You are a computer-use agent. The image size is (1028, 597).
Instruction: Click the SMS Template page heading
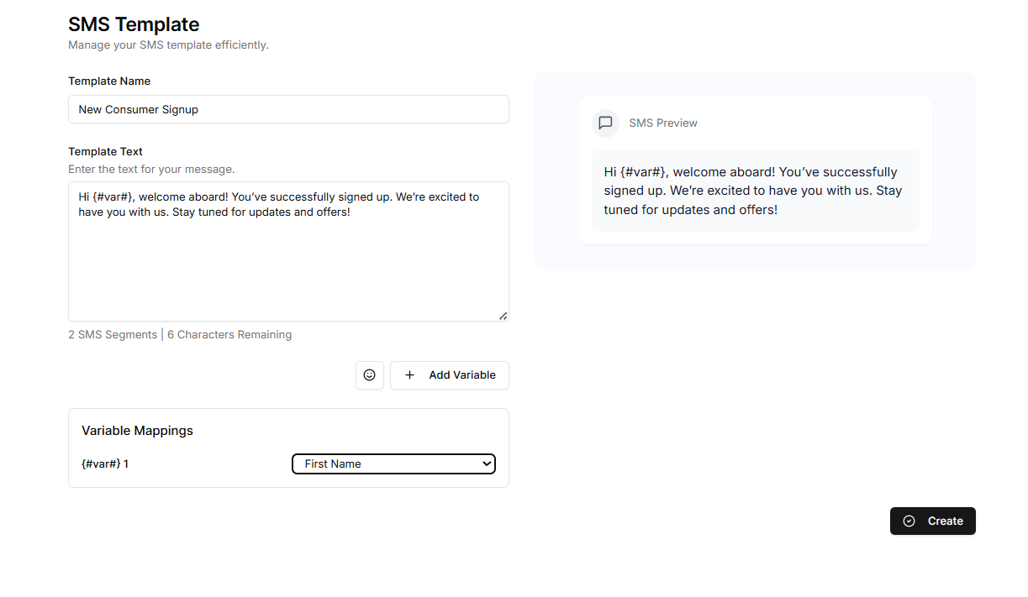click(x=134, y=24)
